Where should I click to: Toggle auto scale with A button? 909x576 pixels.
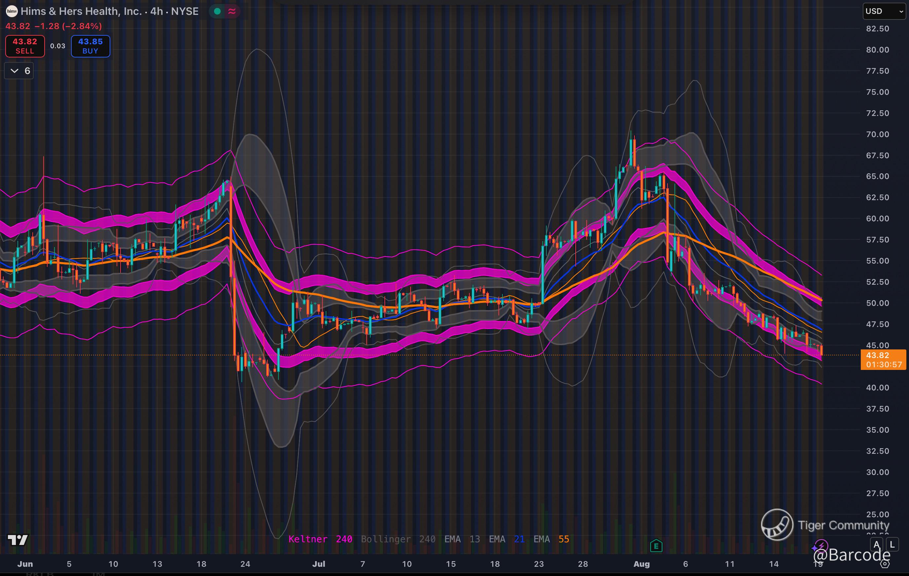[877, 544]
